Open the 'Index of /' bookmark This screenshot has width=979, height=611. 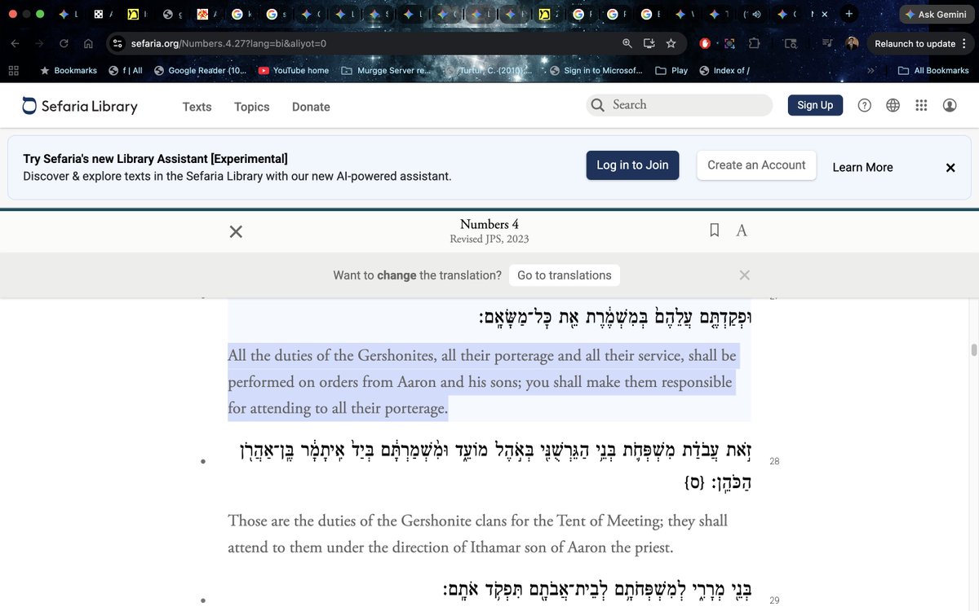(x=724, y=71)
